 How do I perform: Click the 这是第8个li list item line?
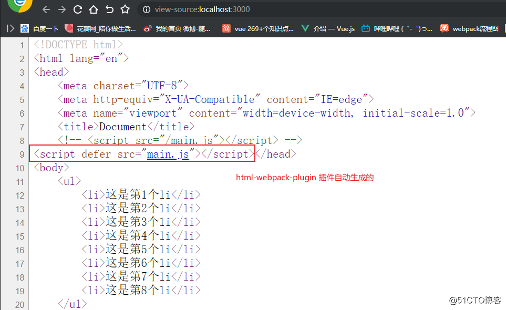[x=141, y=291]
